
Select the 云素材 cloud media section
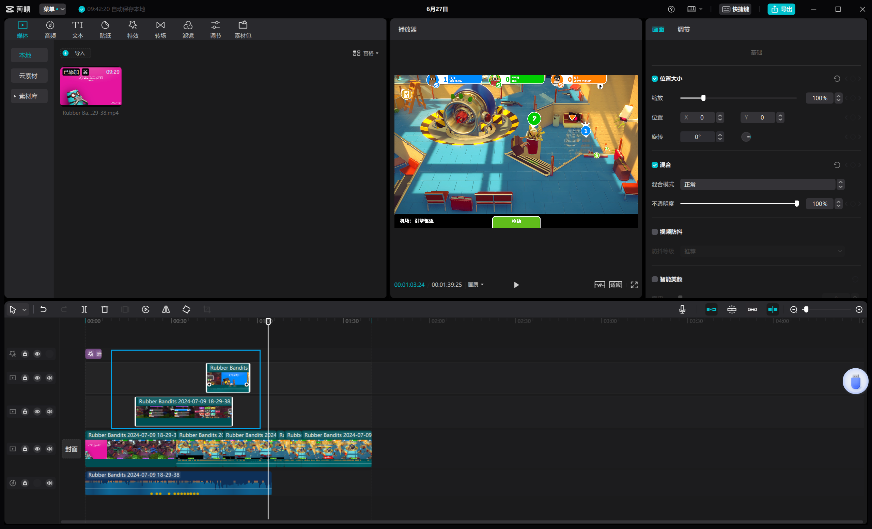click(x=29, y=76)
